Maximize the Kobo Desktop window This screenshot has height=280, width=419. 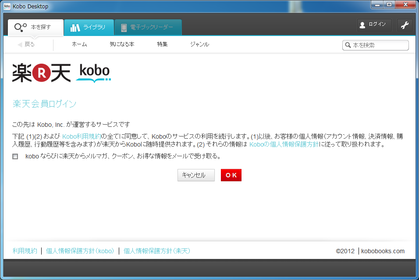pyautogui.click(x=389, y=4)
